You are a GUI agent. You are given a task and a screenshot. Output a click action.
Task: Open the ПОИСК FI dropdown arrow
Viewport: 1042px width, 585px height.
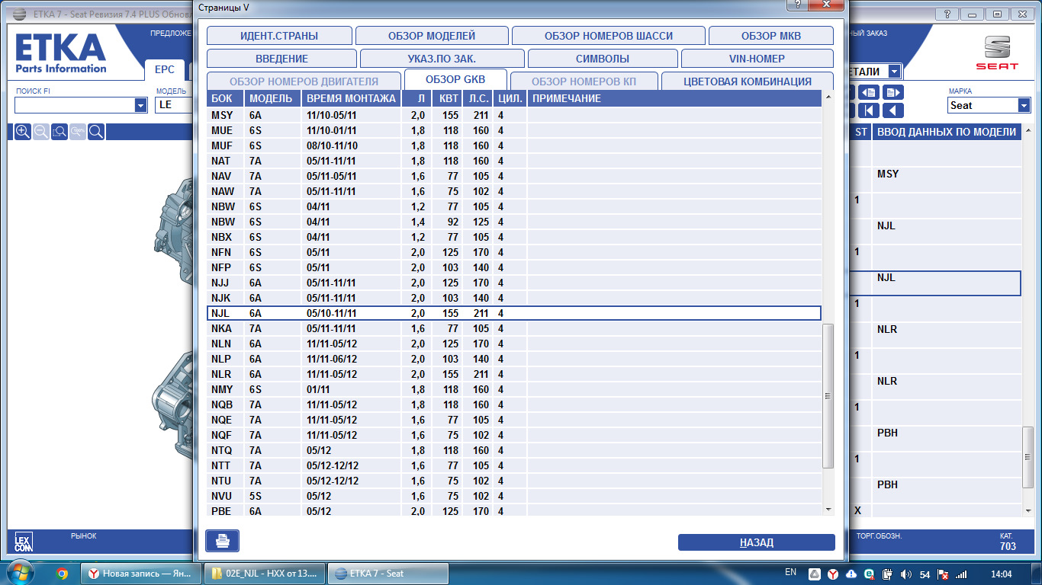tap(140, 105)
